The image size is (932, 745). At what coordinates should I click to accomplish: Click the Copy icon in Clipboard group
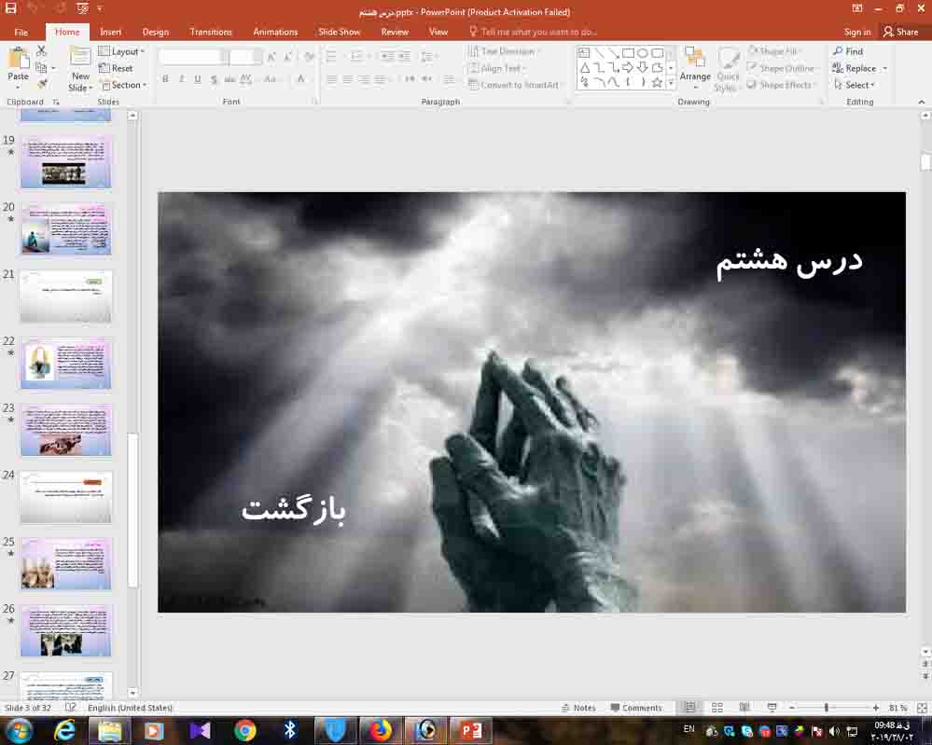pos(41,68)
